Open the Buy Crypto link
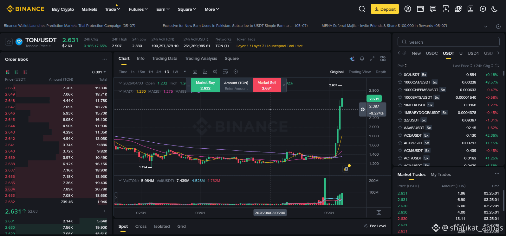The height and width of the screenshot is (236, 506). tap(63, 9)
